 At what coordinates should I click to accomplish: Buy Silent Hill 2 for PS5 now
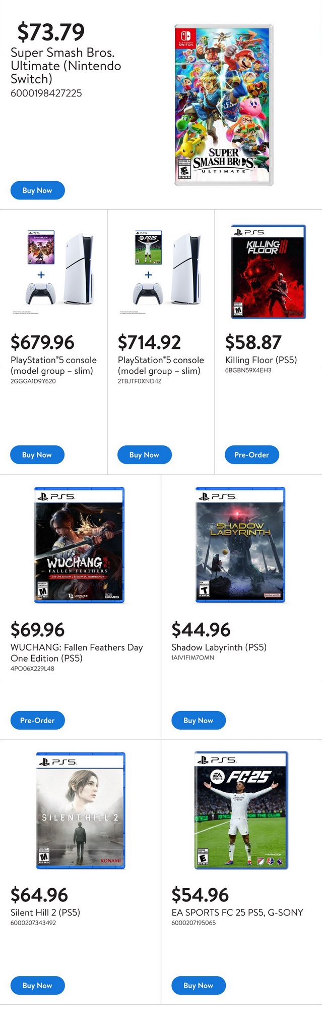click(x=37, y=985)
